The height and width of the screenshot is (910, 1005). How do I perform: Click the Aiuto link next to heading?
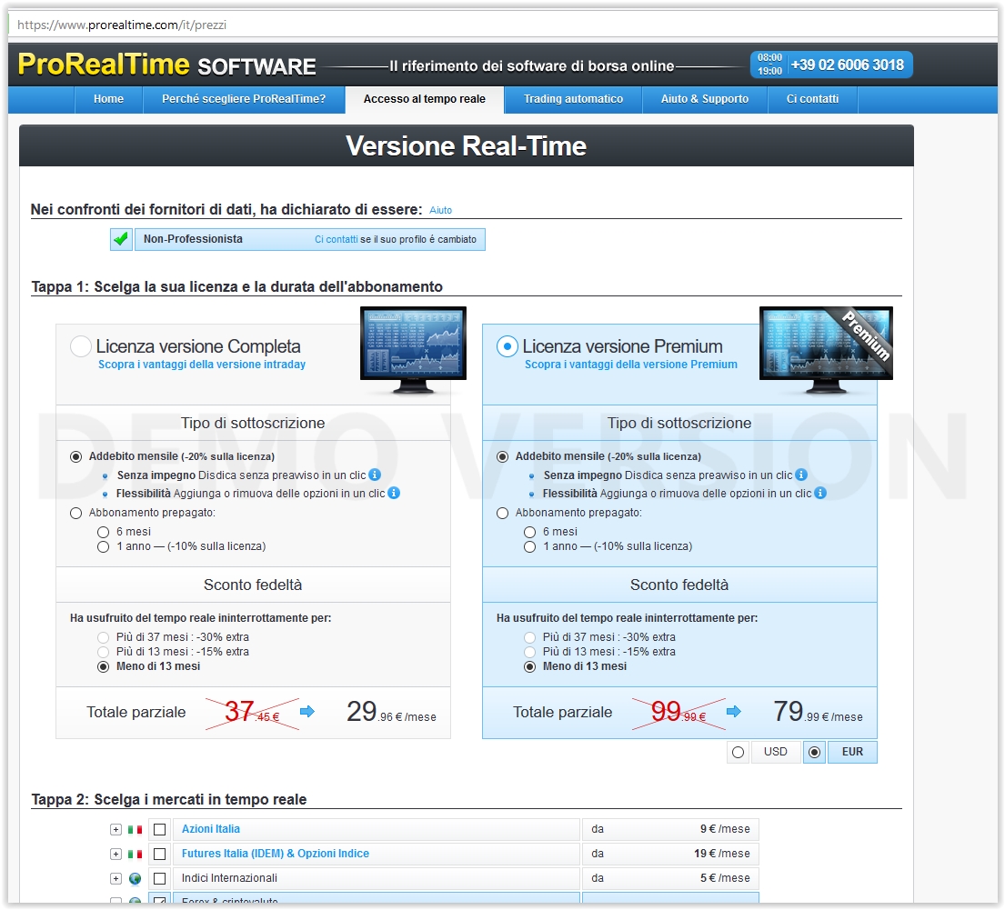[440, 210]
